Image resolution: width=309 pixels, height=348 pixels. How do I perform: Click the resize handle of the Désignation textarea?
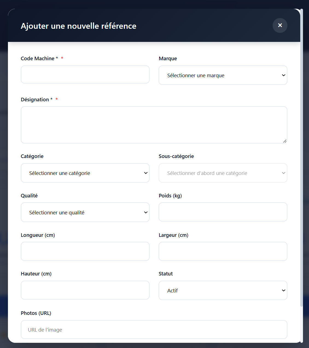tap(285, 141)
